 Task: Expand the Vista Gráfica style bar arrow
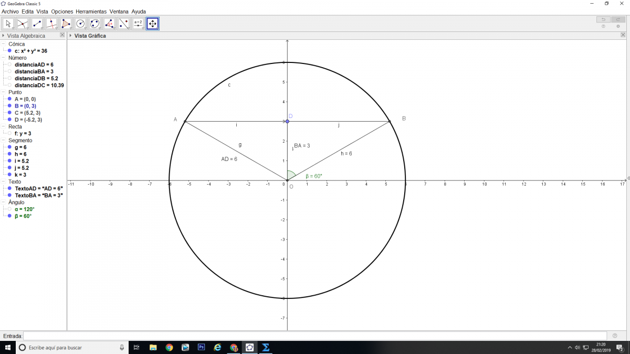[71, 36]
